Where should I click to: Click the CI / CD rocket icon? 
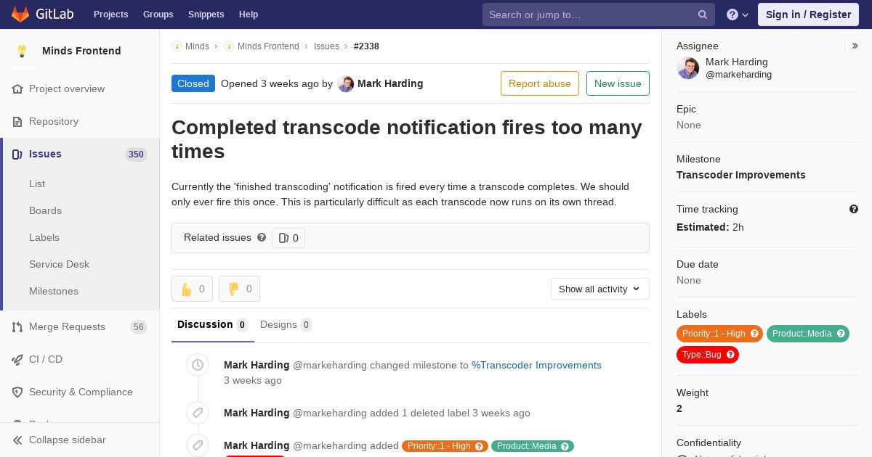(17, 359)
